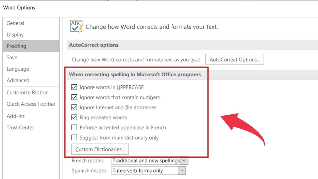Switch to the Language category
Viewport: 318px width, 179px height.
pos(31,69)
